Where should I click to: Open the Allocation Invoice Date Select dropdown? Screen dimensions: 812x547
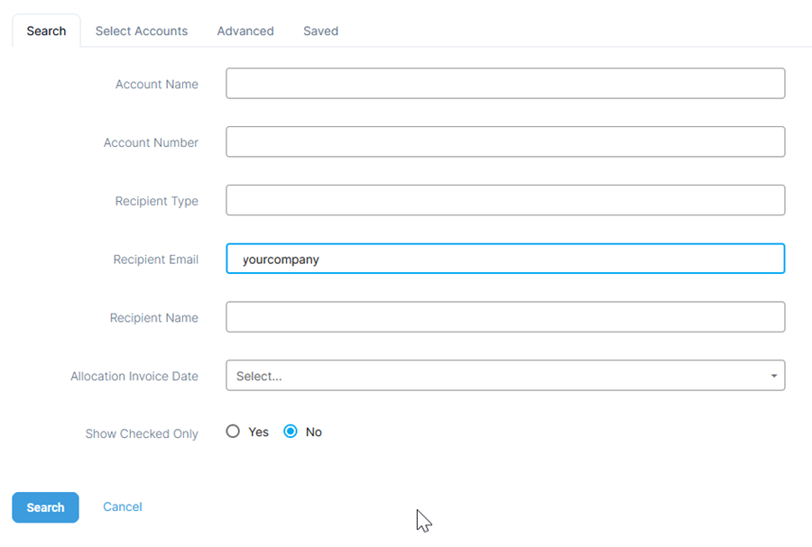pyautogui.click(x=505, y=376)
